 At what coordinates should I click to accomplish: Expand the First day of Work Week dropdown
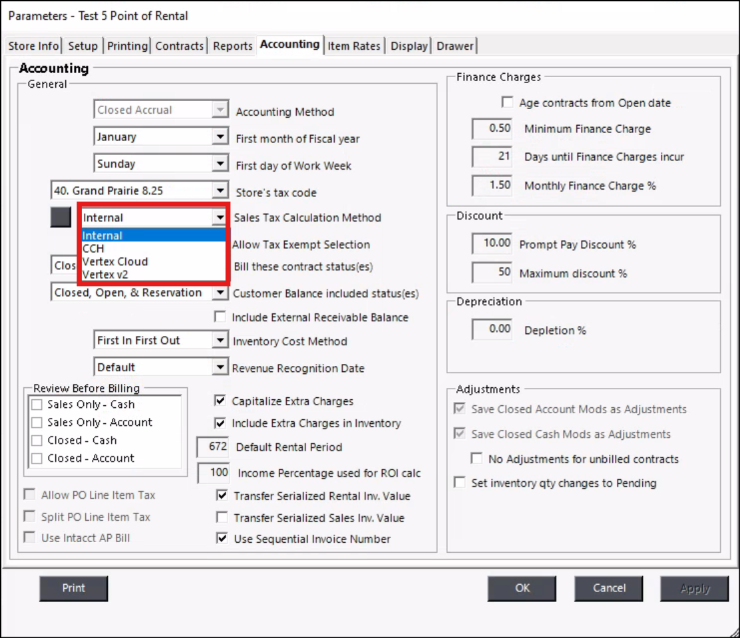click(x=220, y=164)
